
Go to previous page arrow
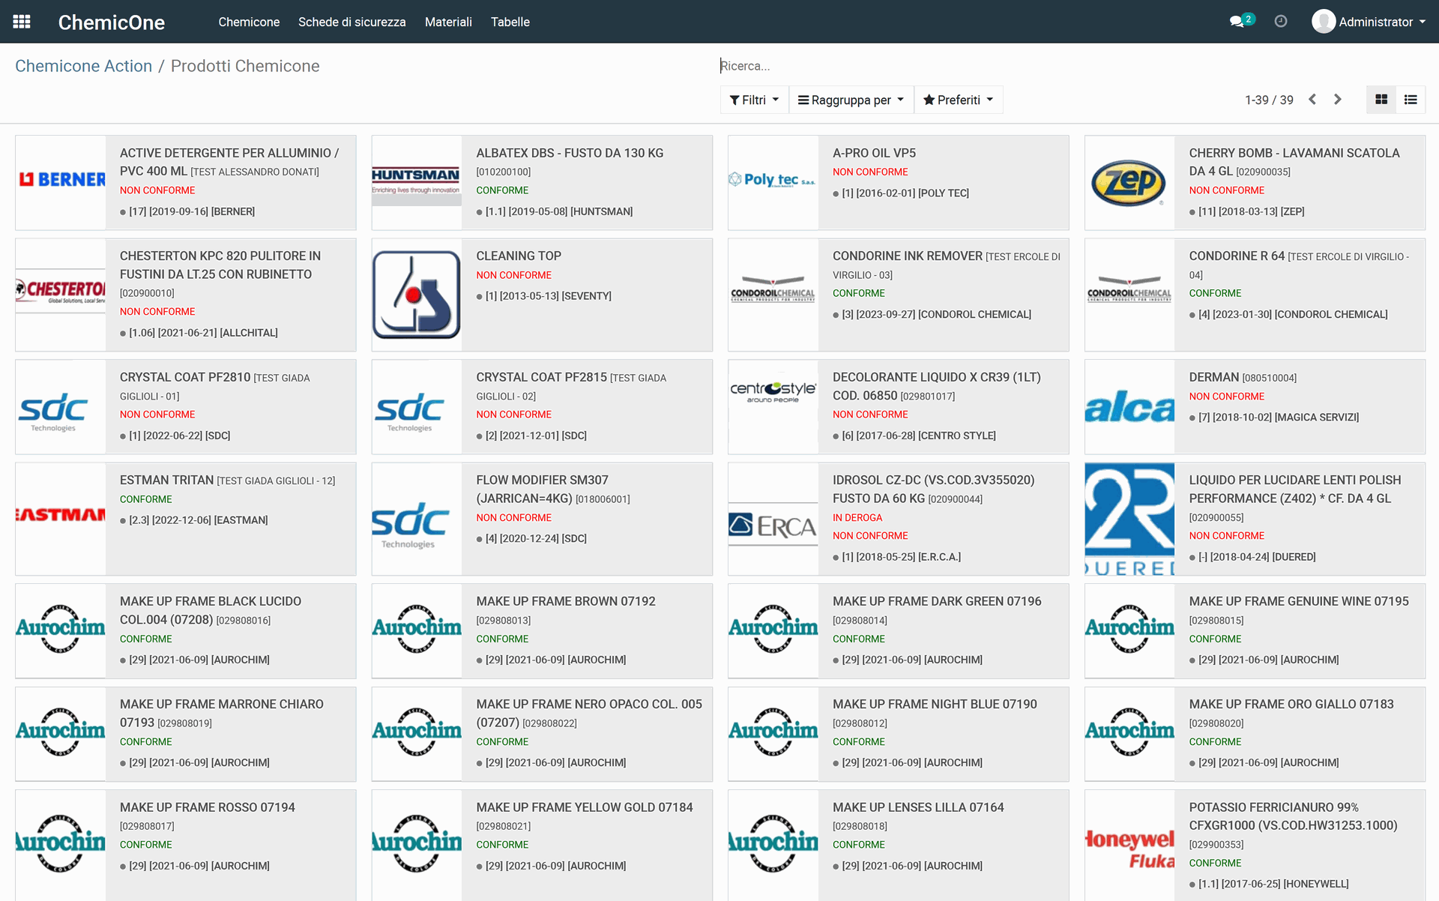(x=1312, y=100)
